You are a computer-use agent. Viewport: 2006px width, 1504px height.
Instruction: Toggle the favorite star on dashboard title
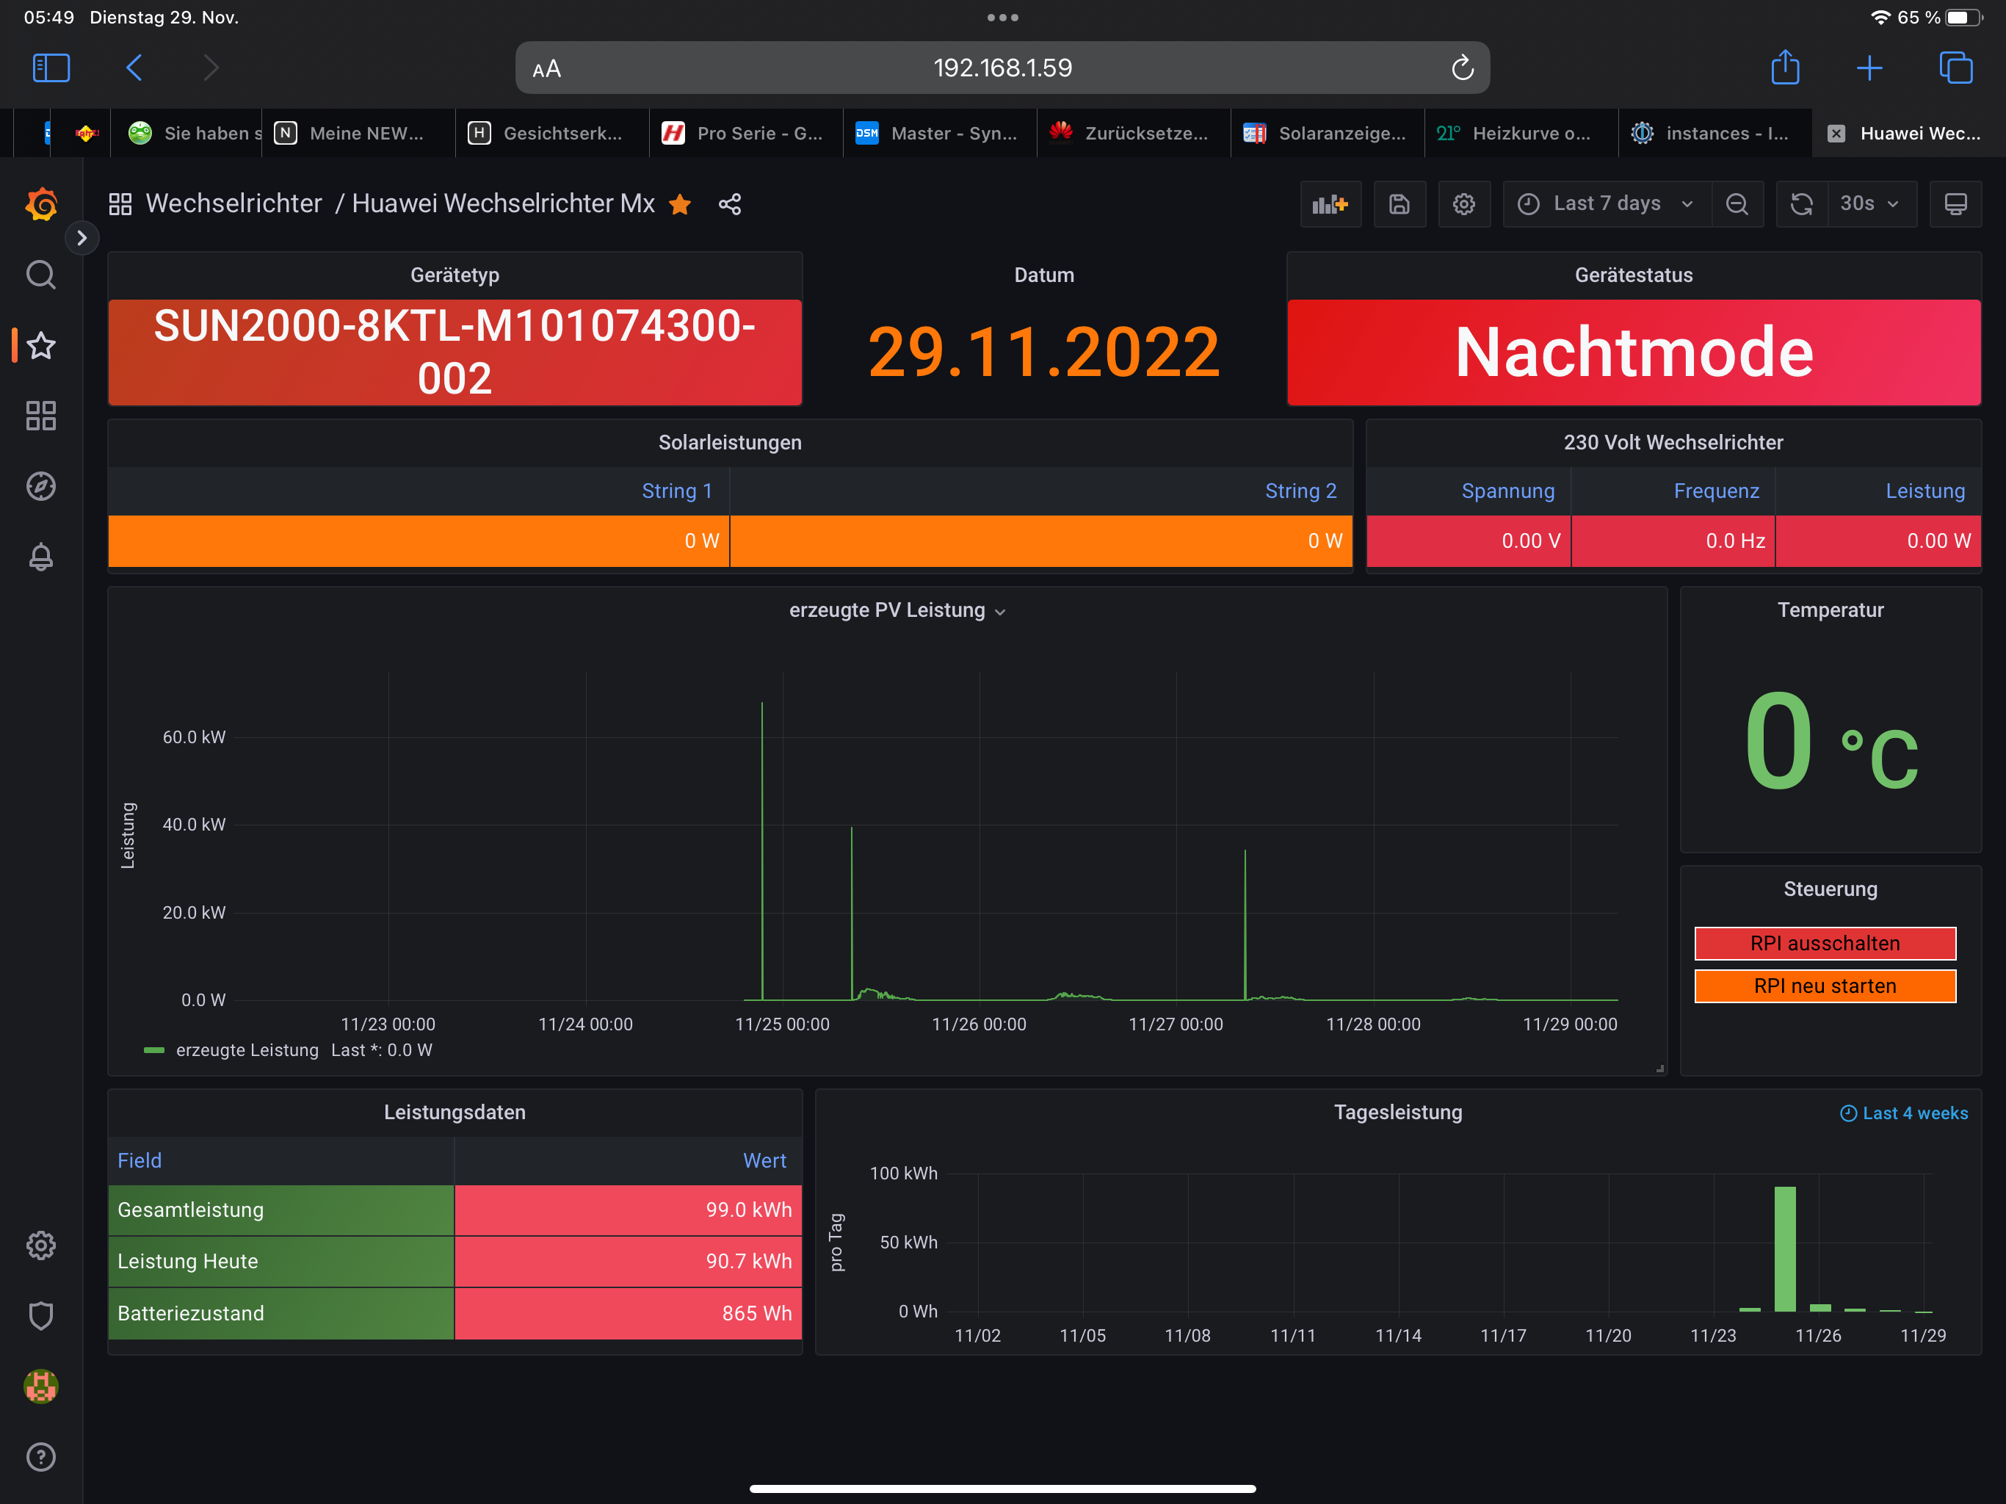pos(680,205)
